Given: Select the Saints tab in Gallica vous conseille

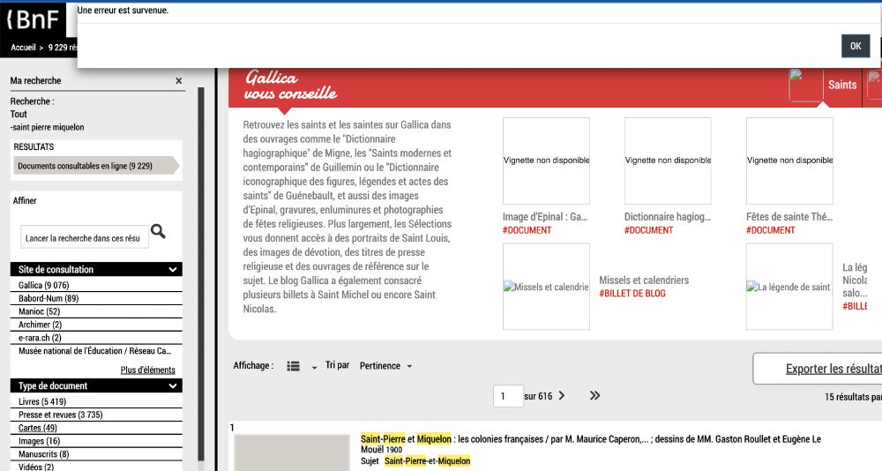Looking at the screenshot, I should pos(842,85).
